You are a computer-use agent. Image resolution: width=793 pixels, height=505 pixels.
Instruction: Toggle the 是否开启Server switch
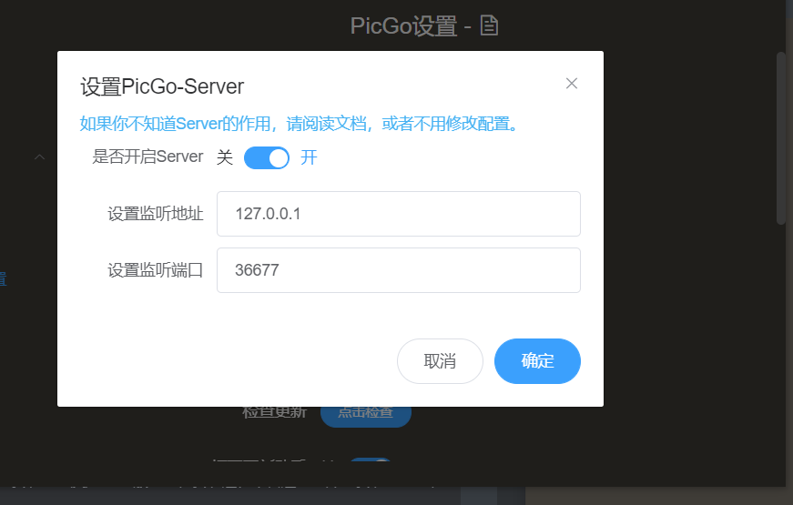tap(266, 157)
